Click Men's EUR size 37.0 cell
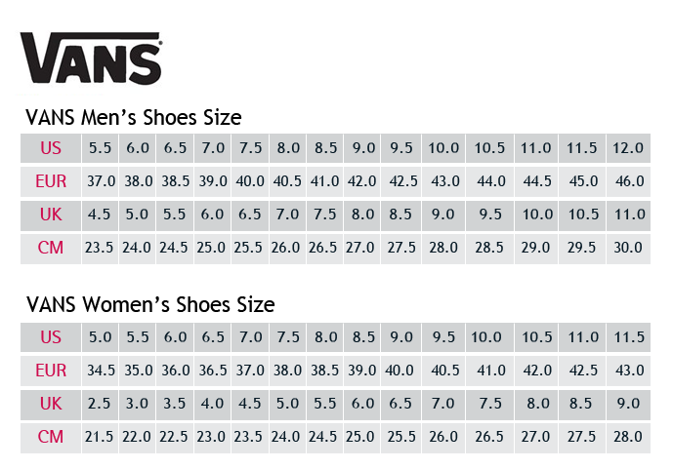 [x=100, y=181]
